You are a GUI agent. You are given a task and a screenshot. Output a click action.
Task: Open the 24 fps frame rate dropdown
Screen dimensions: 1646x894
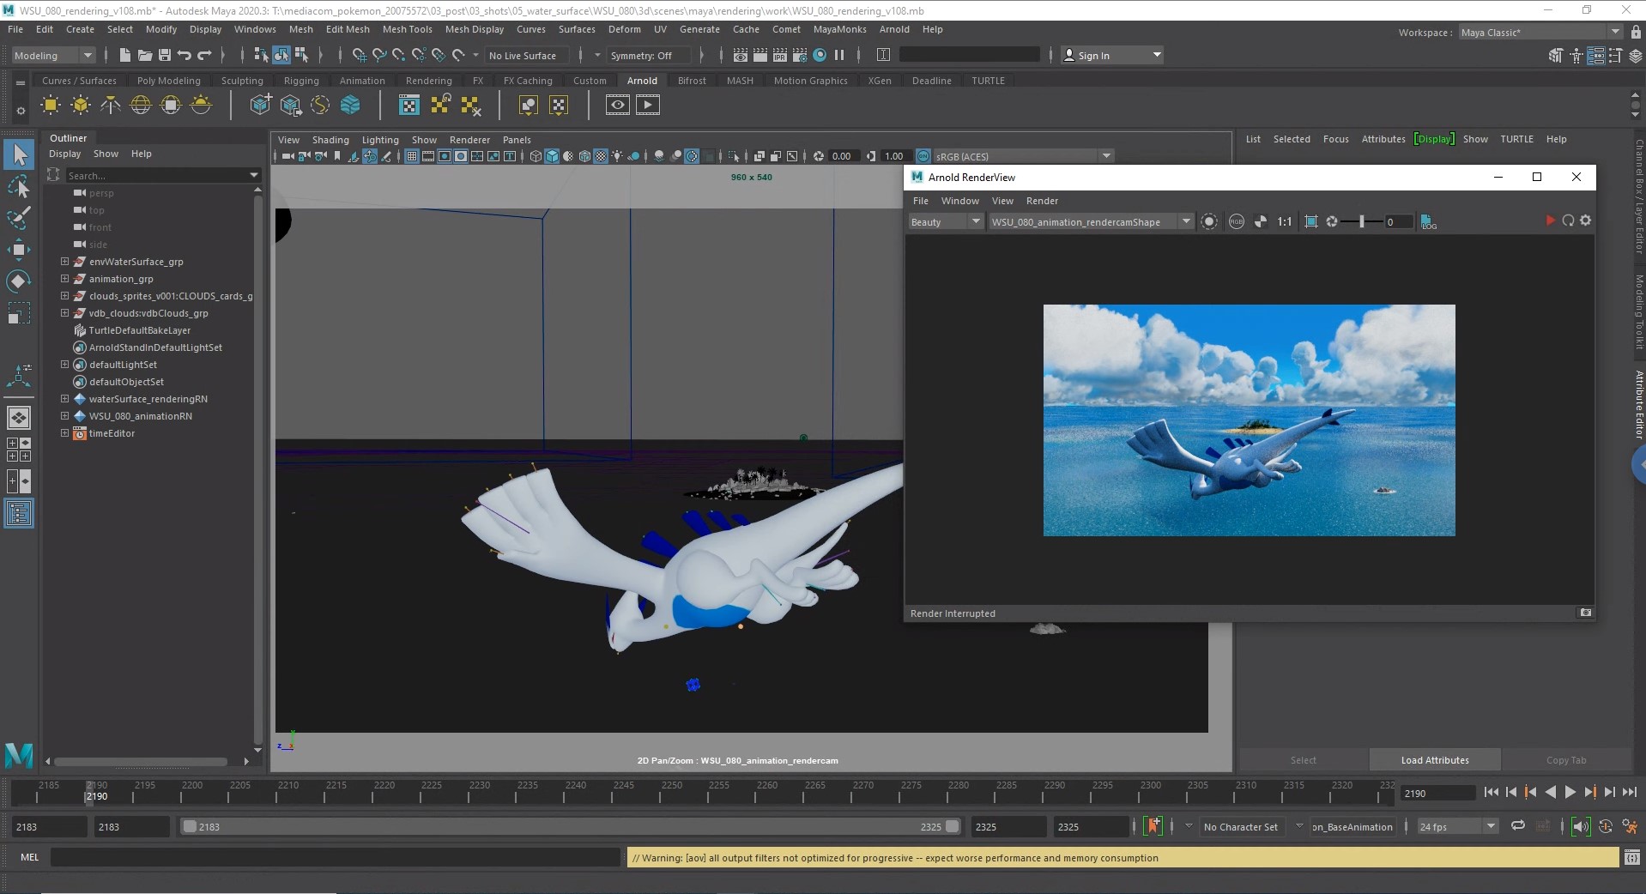(1456, 826)
